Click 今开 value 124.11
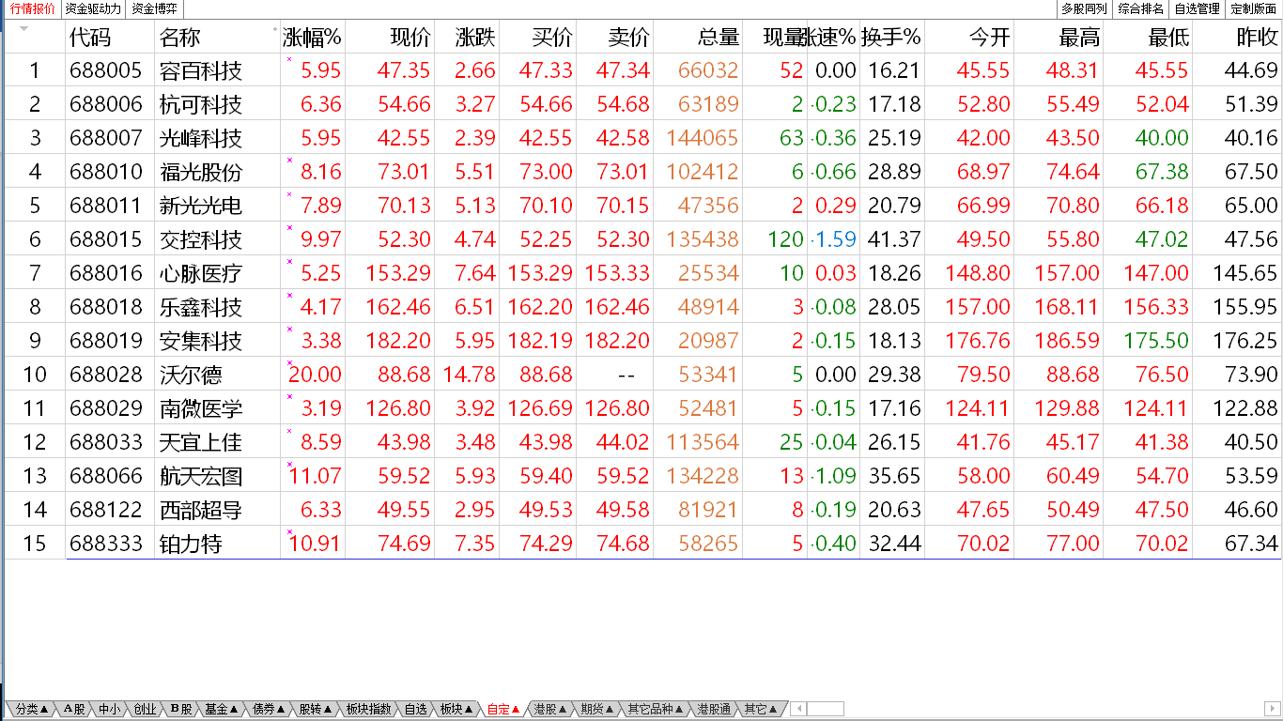Screen dimensions: 1283x721 [977, 408]
